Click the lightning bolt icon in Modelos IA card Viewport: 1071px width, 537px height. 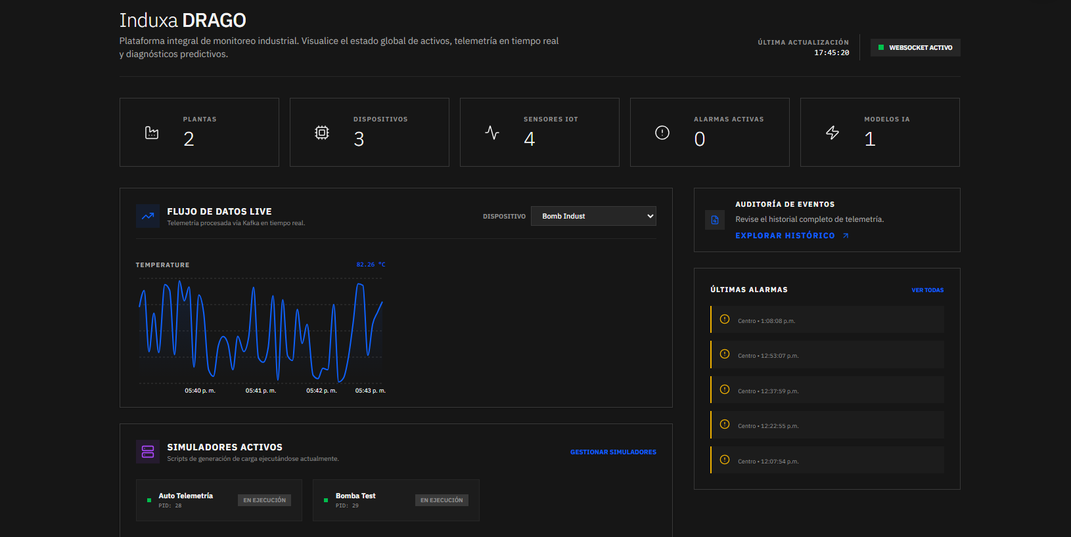pos(832,133)
